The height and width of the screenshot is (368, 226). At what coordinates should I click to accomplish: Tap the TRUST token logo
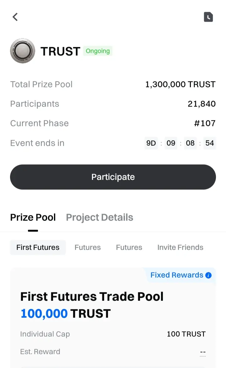point(23,51)
